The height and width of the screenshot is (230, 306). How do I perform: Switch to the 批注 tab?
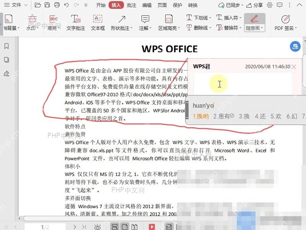click(131, 5)
